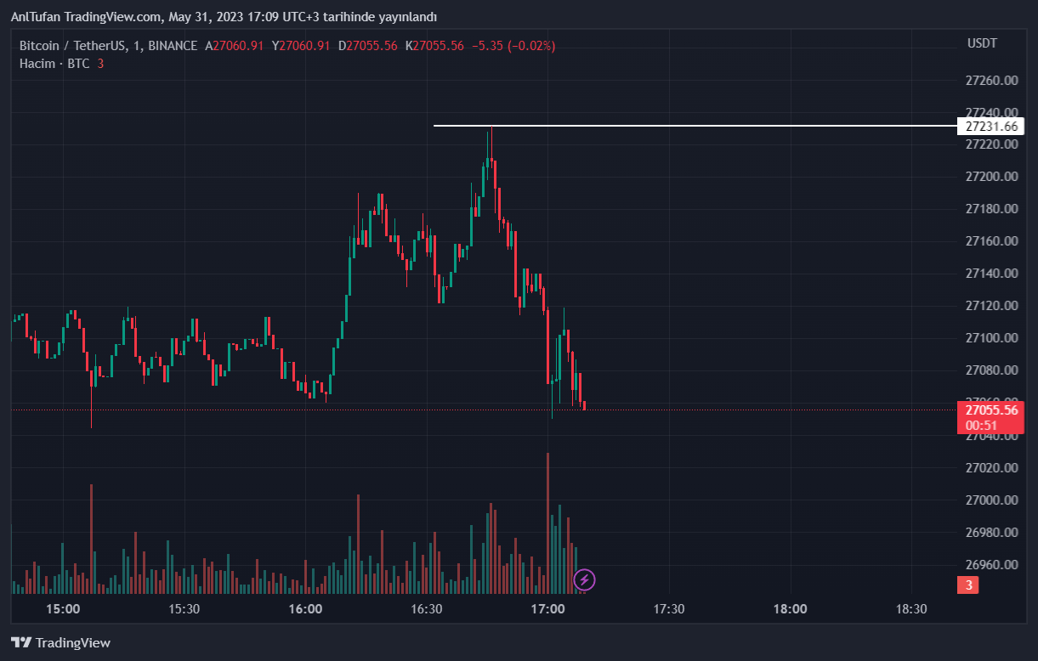This screenshot has height=661, width=1038.
Task: Click the white horizontal line at 27231.66
Action: (680, 126)
